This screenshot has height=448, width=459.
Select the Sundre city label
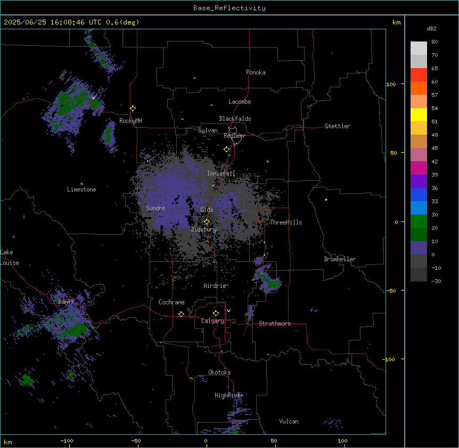coord(155,208)
